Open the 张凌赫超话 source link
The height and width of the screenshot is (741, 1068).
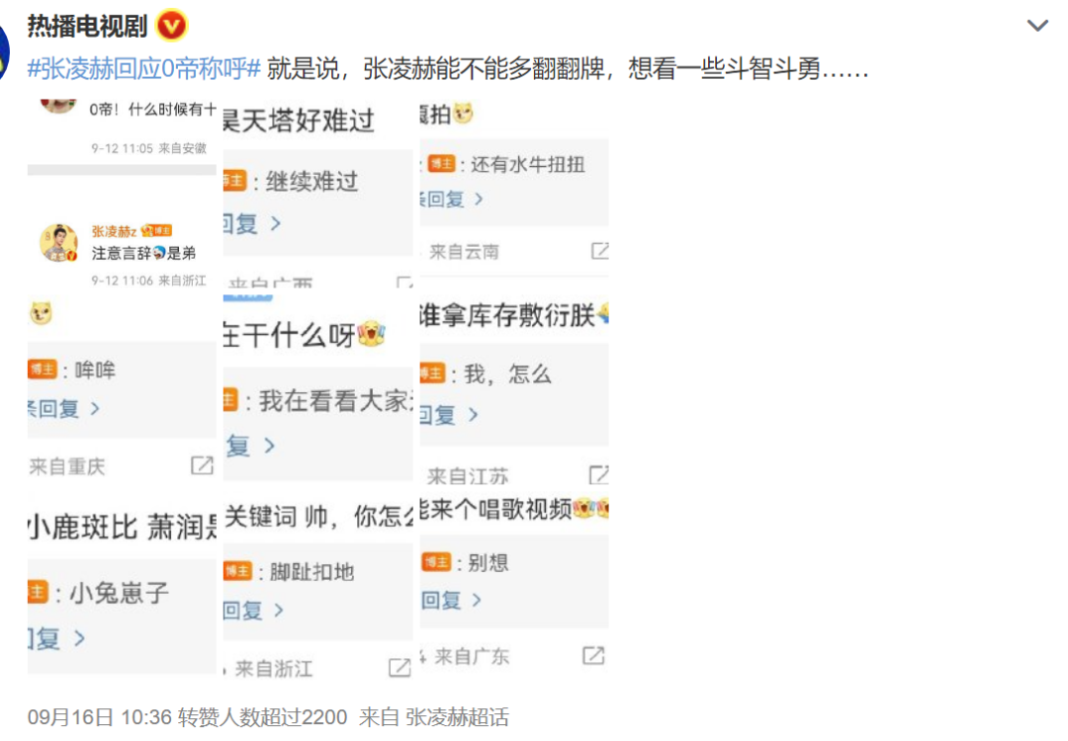(456, 716)
